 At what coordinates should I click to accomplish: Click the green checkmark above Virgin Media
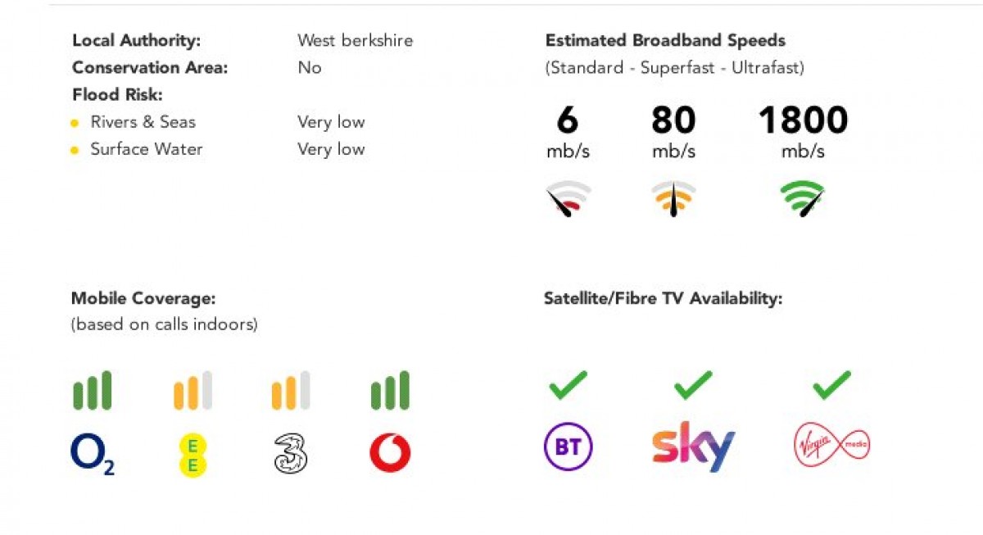[832, 384]
